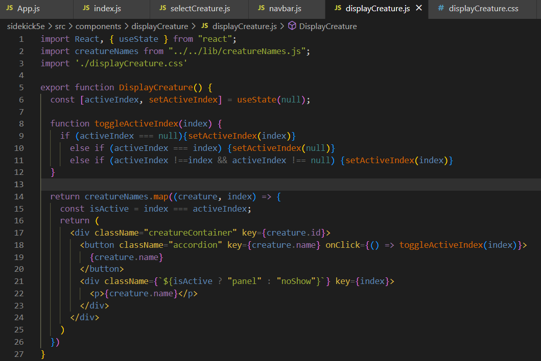Close the displayCreature.js tab
The height and width of the screenshot is (361, 541).
click(419, 8)
